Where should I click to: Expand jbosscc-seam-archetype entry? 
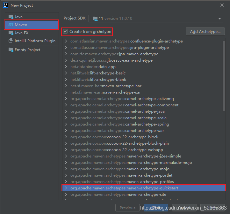[66, 60]
